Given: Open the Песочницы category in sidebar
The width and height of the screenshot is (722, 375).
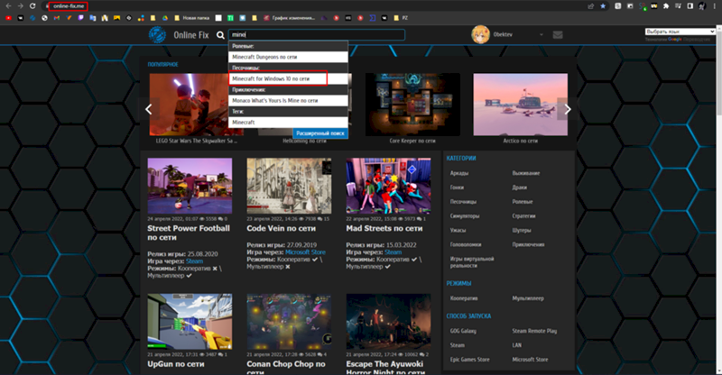Looking at the screenshot, I should pyautogui.click(x=463, y=202).
